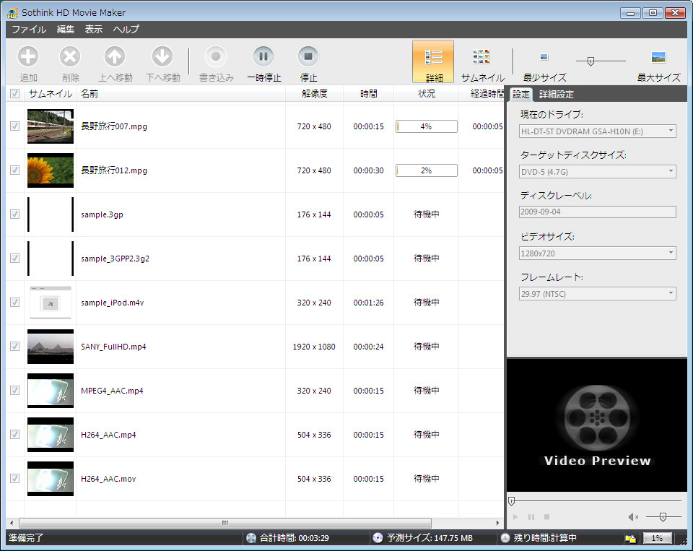Stop conversion with the 停止 icon
The height and width of the screenshot is (551, 693).
point(308,56)
